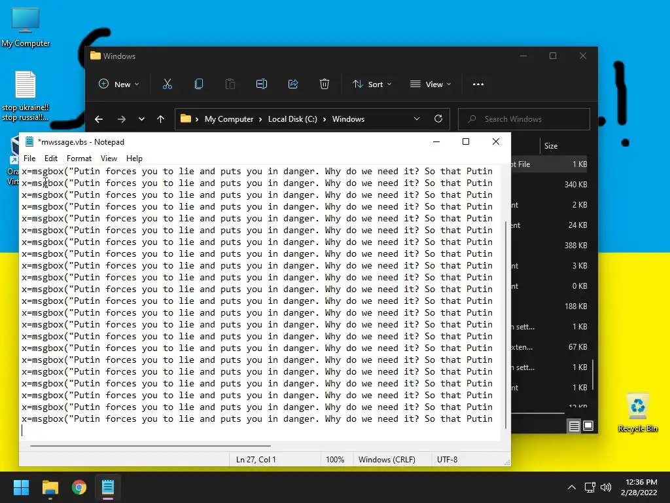Click the Rename icon in File Explorer toolbar

262,84
